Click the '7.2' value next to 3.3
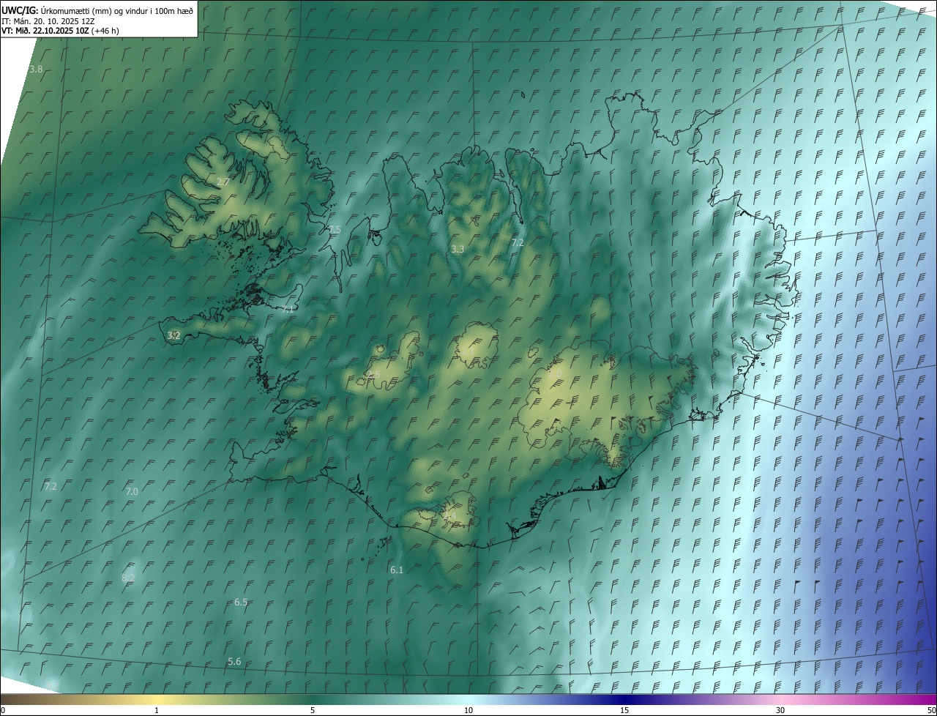Viewport: 937px width, 716px height. [x=518, y=242]
